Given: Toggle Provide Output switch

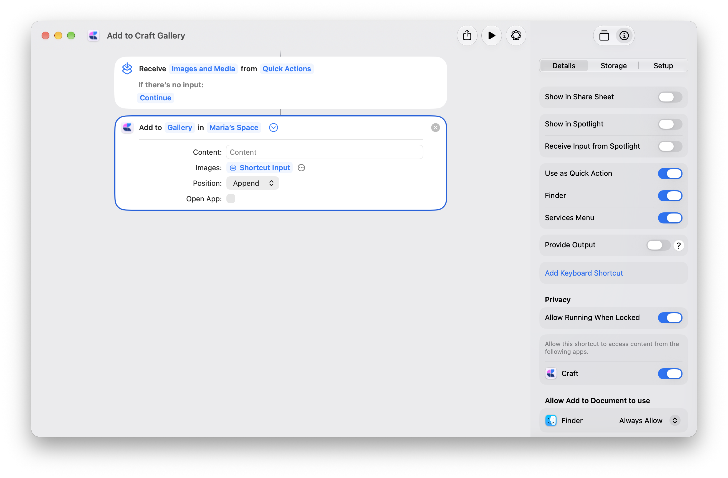Looking at the screenshot, I should pyautogui.click(x=658, y=245).
